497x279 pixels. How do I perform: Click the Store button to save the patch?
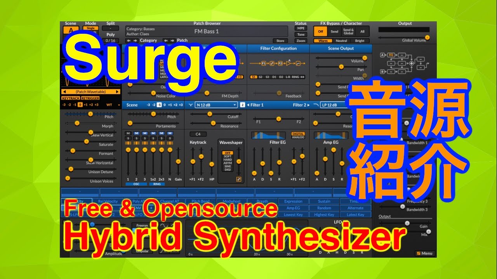pyautogui.click(x=280, y=40)
